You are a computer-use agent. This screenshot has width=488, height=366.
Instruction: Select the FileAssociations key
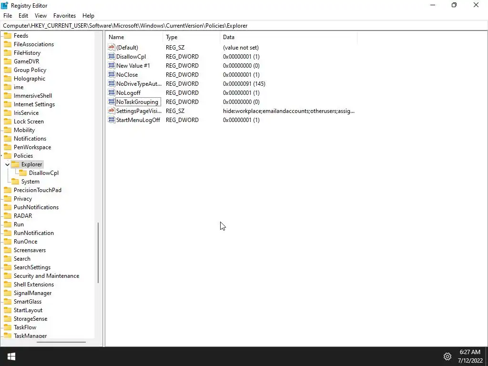click(34, 44)
